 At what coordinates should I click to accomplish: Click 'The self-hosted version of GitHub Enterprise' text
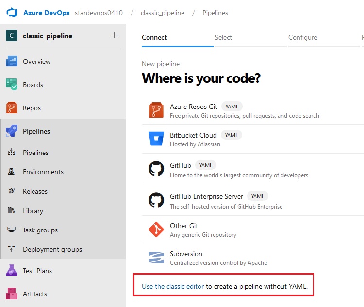tap(226, 207)
